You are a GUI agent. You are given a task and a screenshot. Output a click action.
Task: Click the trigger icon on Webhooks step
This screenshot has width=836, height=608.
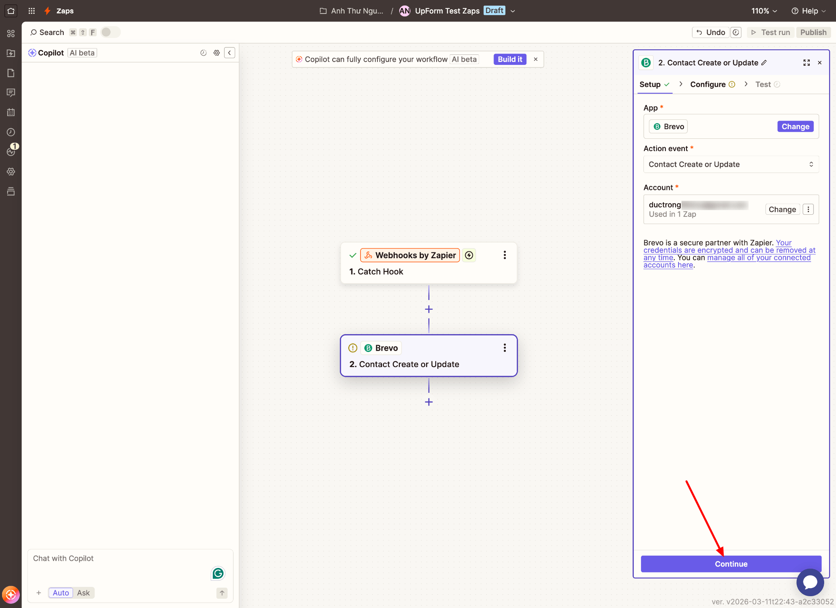click(469, 255)
